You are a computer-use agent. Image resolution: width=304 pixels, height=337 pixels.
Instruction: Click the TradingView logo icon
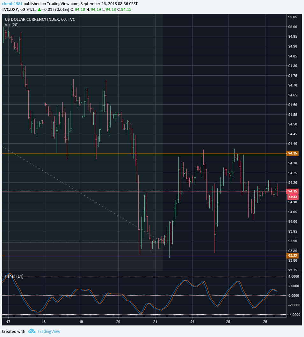(32, 331)
